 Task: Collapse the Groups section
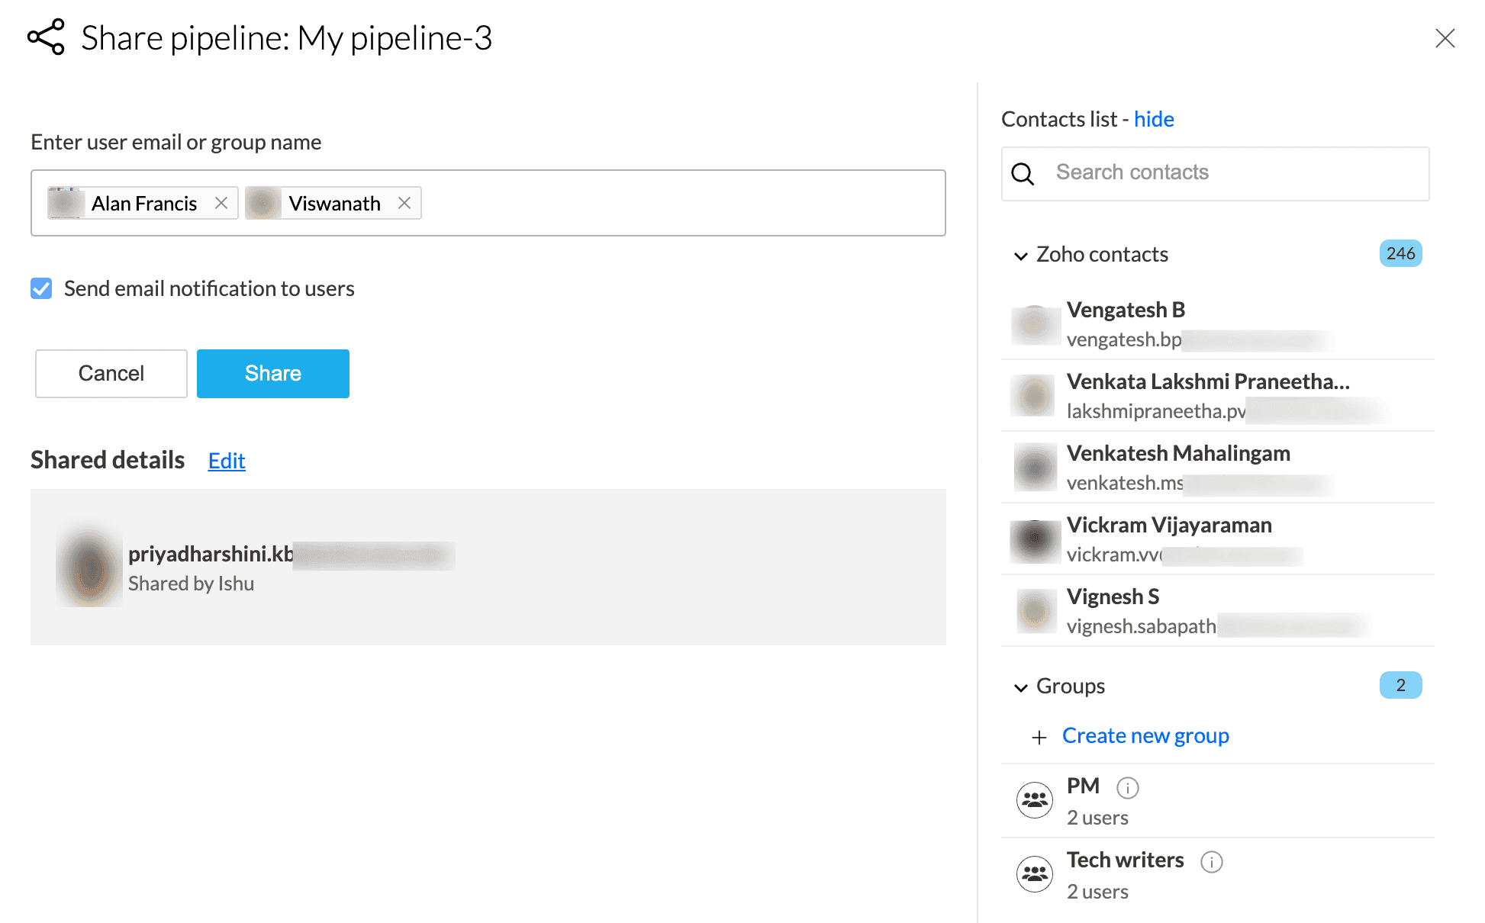click(x=1020, y=687)
